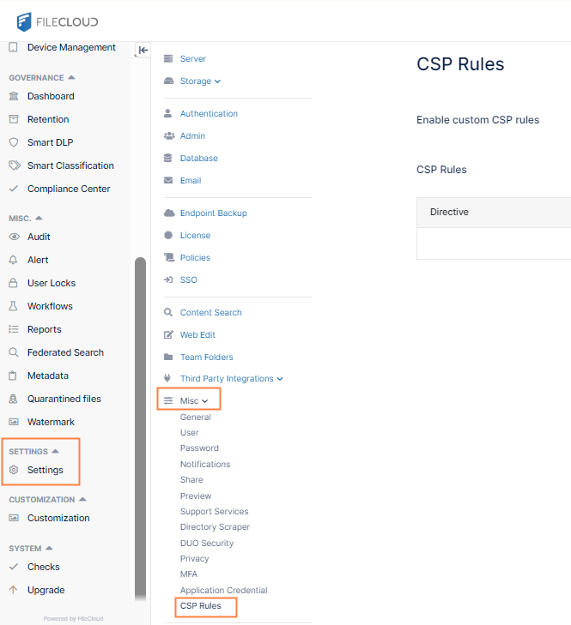Open the Privacy misc settings
Screen dimensions: 571x625
tap(194, 559)
